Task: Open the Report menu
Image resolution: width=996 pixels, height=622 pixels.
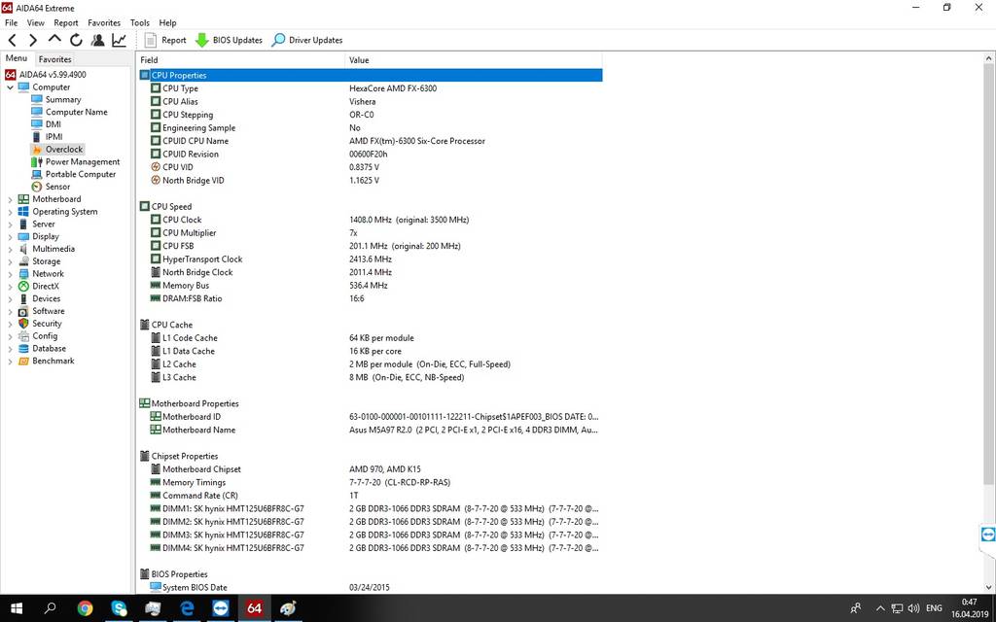Action: 66,23
